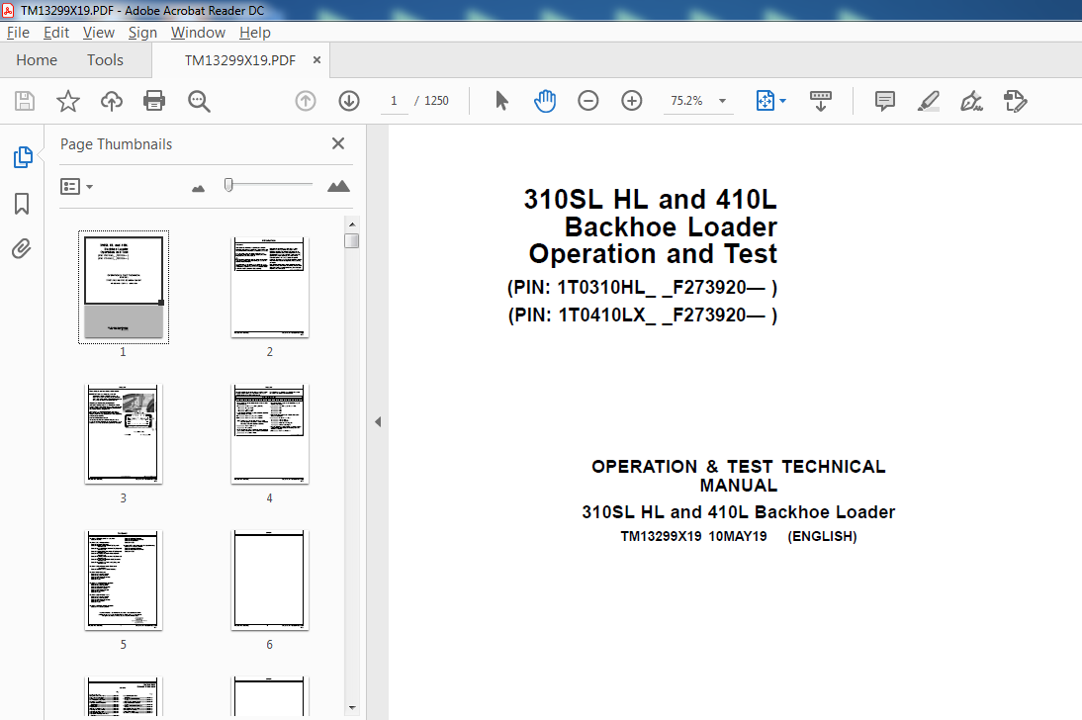Open the Sign document tool
The image size is (1082, 720).
tap(971, 101)
